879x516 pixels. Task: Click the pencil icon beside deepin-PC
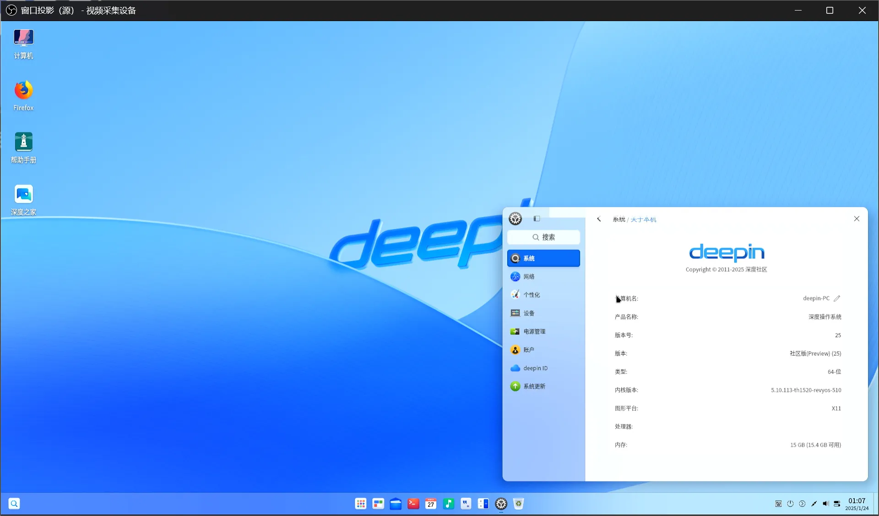[837, 298]
